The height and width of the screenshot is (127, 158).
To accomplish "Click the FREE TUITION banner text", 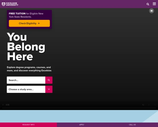I will tap(26, 15).
